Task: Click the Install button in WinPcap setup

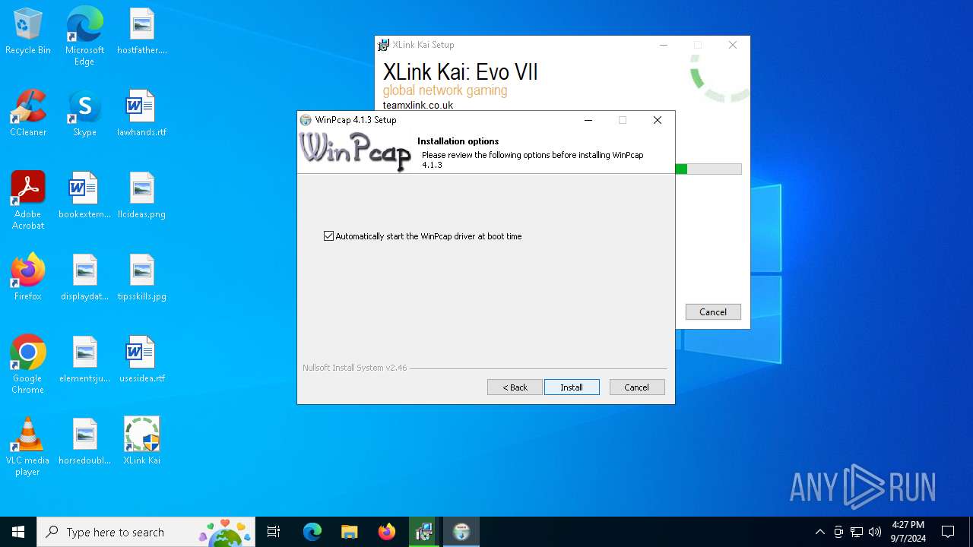Action: (x=572, y=387)
